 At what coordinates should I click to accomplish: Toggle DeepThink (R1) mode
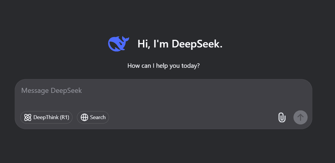click(46, 117)
